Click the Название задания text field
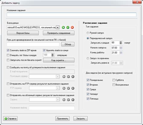Viewport: 143px width, 125px height. click(71, 15)
